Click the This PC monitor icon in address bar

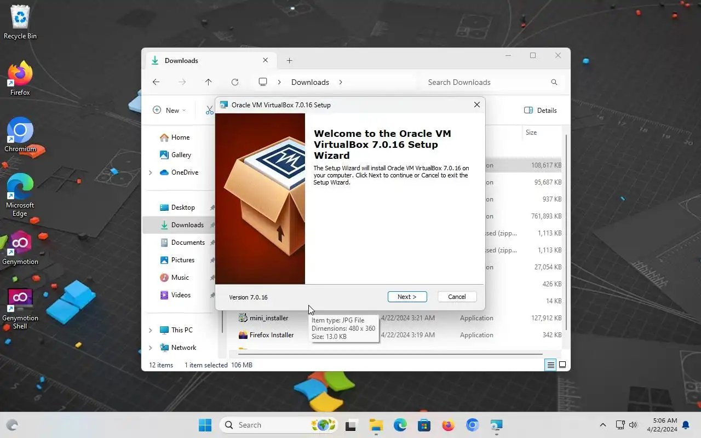coord(263,82)
